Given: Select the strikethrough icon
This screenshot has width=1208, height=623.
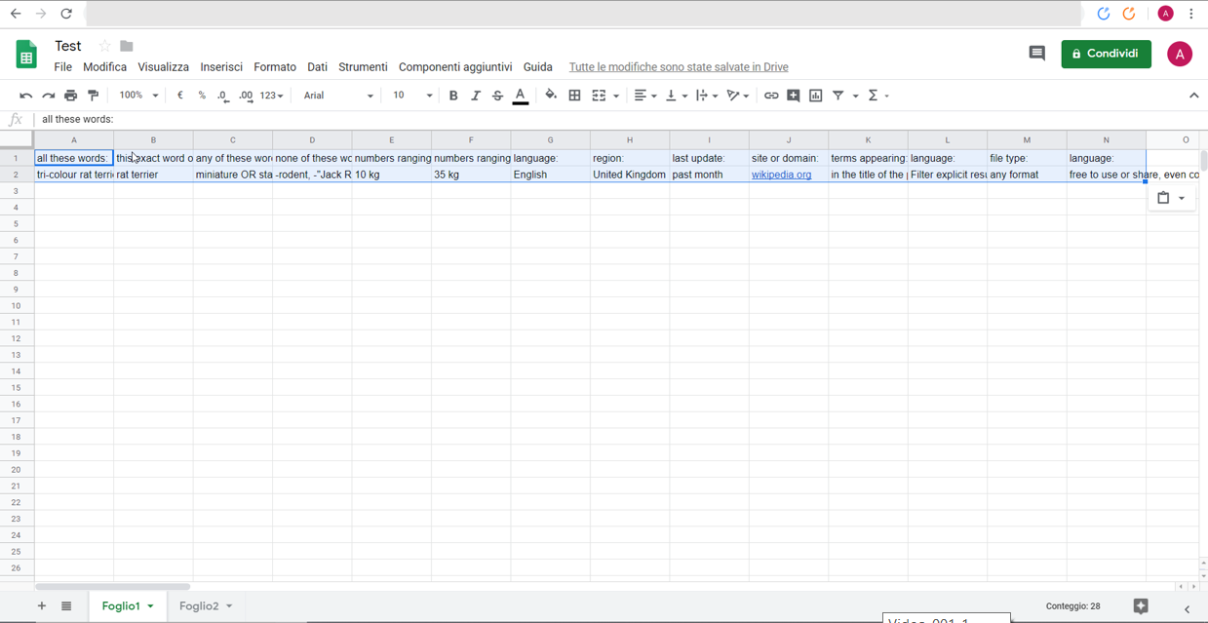Looking at the screenshot, I should point(497,95).
